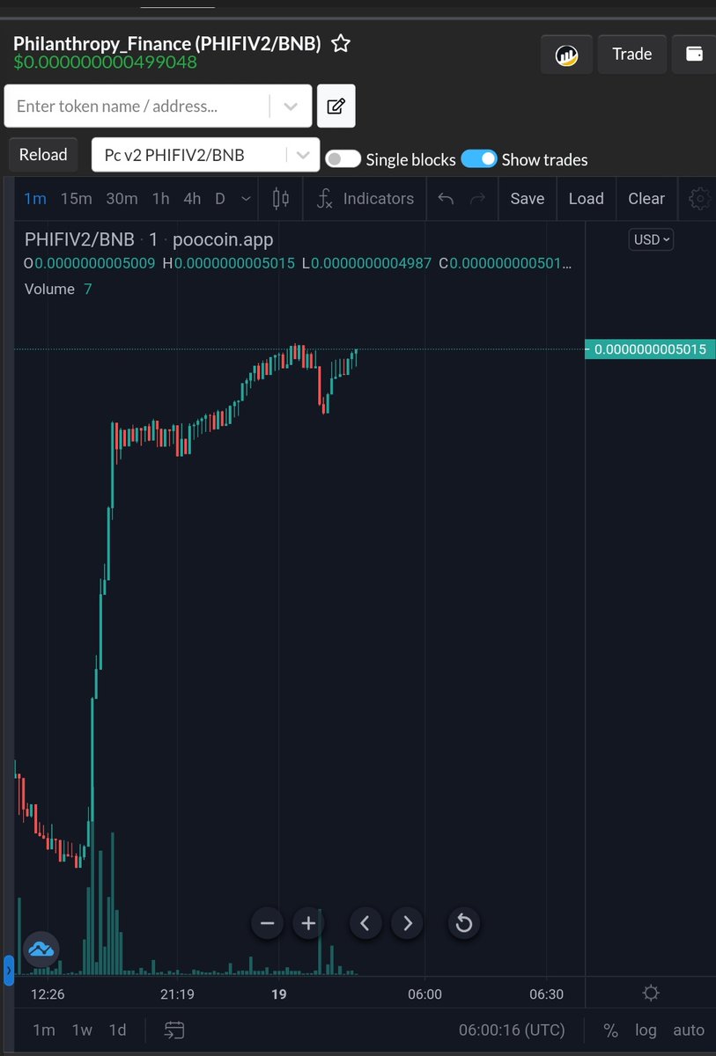Open the wallet icon button
This screenshot has height=1056, width=716.
coord(694,54)
